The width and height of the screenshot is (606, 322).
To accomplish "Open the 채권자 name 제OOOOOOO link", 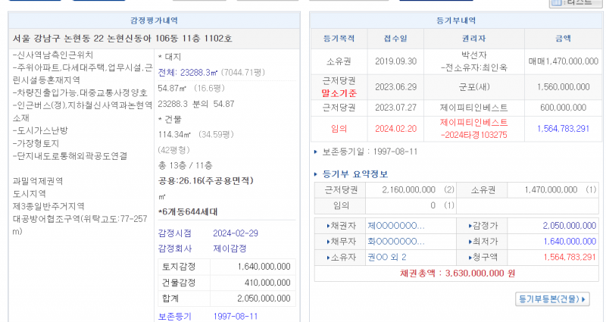I will click(395, 226).
